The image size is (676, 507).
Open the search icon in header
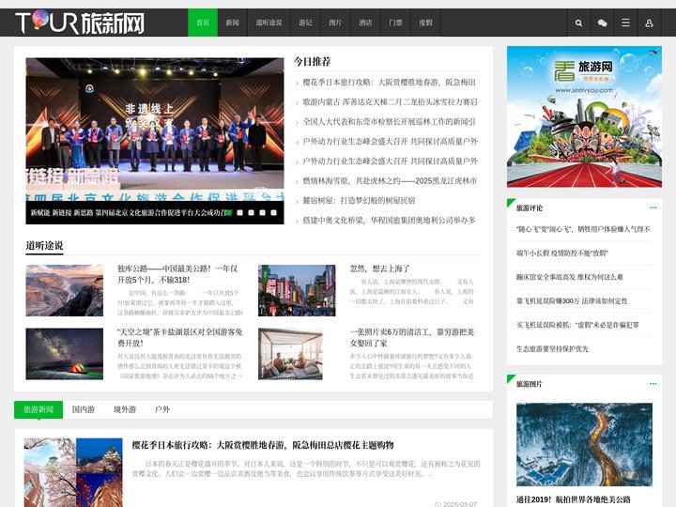pyautogui.click(x=578, y=23)
